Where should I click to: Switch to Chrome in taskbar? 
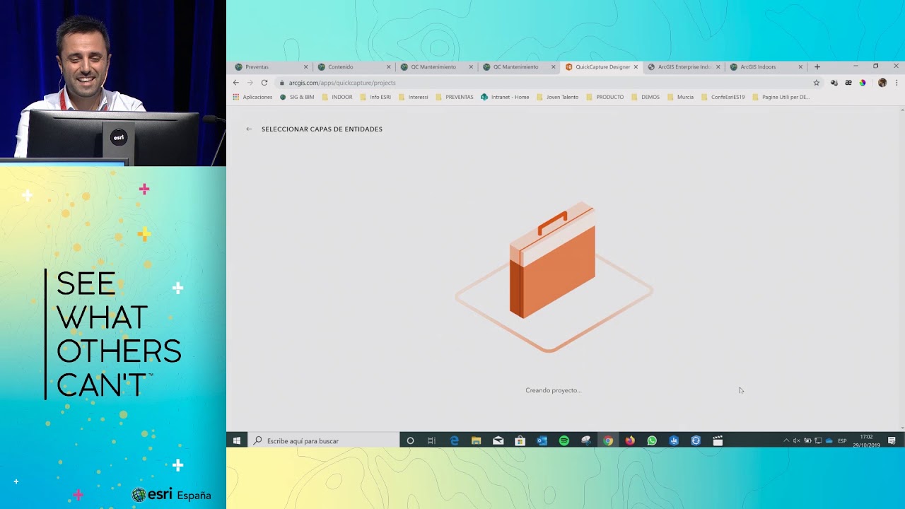click(608, 440)
